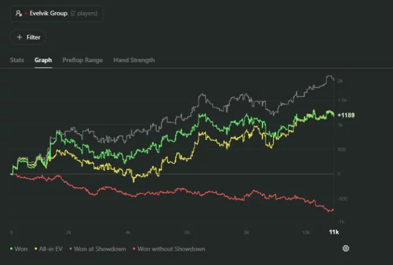
Task: Click the plus icon in Filter
Action: point(19,37)
